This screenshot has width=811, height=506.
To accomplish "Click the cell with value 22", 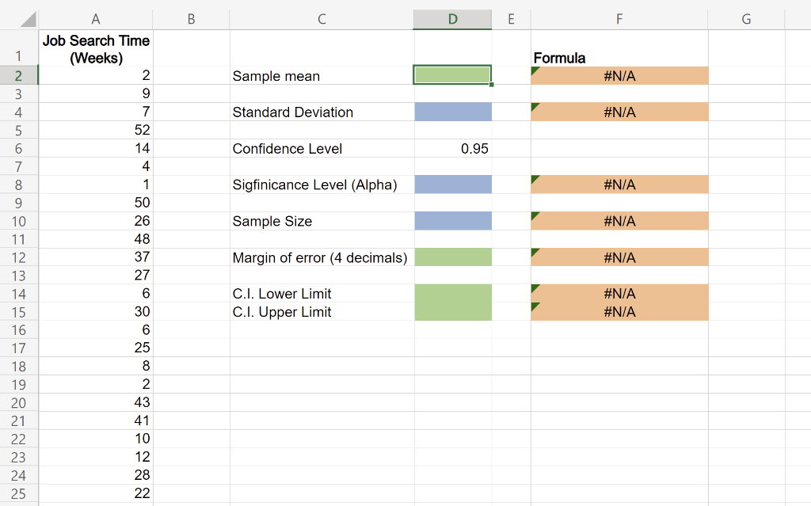I will point(96,493).
